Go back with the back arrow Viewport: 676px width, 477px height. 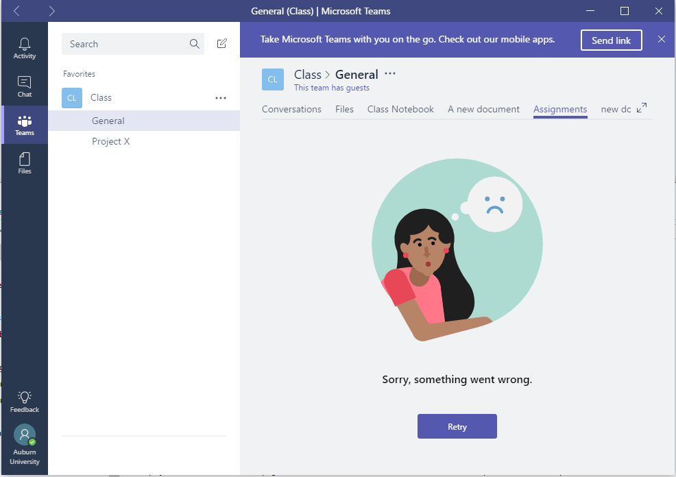tap(17, 11)
